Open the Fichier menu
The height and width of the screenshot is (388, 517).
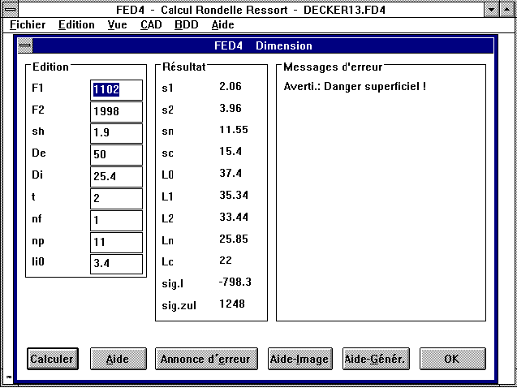coord(28,24)
